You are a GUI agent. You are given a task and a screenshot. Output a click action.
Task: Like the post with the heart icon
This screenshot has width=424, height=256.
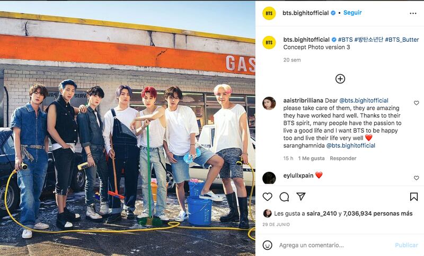pos(267,197)
